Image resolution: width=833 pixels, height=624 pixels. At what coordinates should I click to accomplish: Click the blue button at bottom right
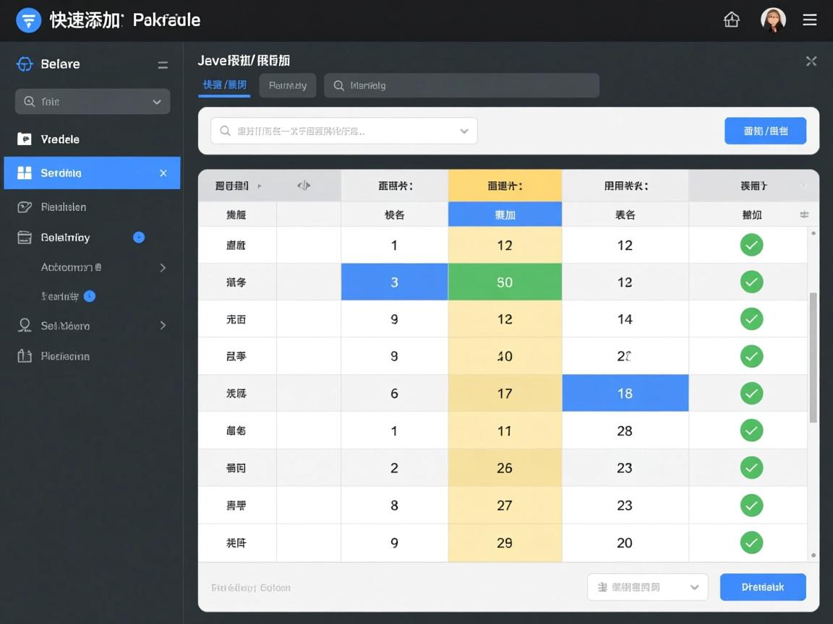point(762,587)
